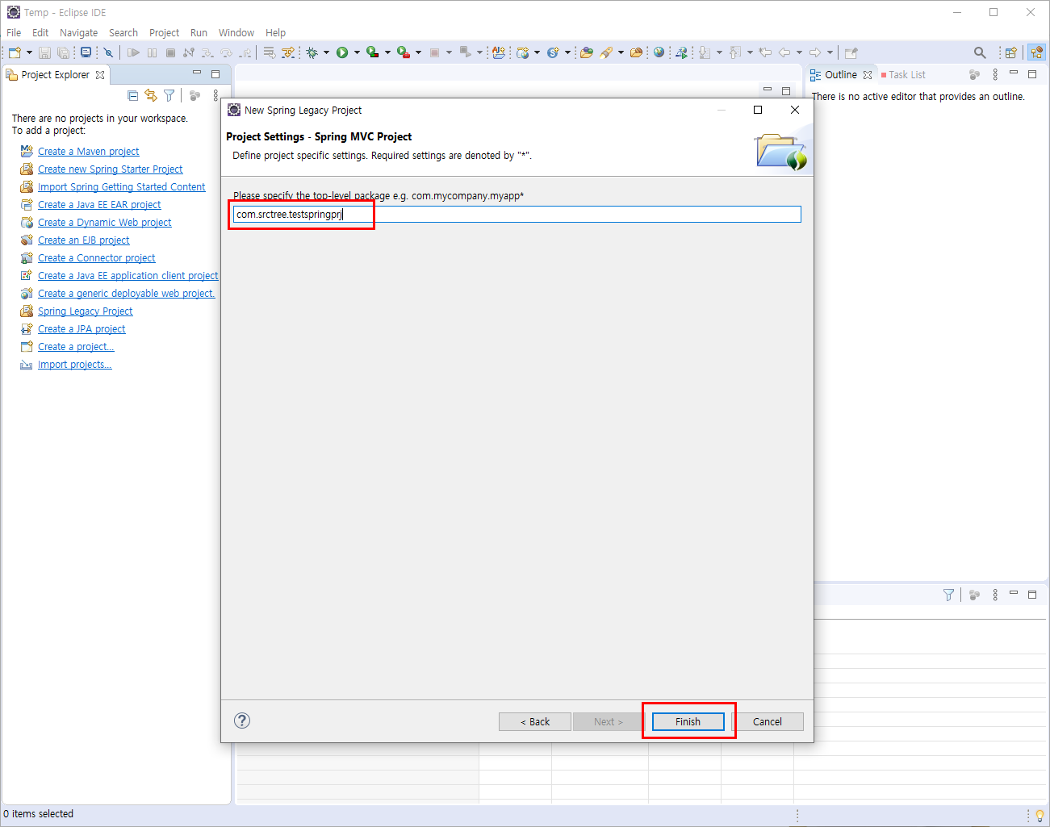
Task: Maximize the Project Explorer view
Action: click(x=215, y=74)
